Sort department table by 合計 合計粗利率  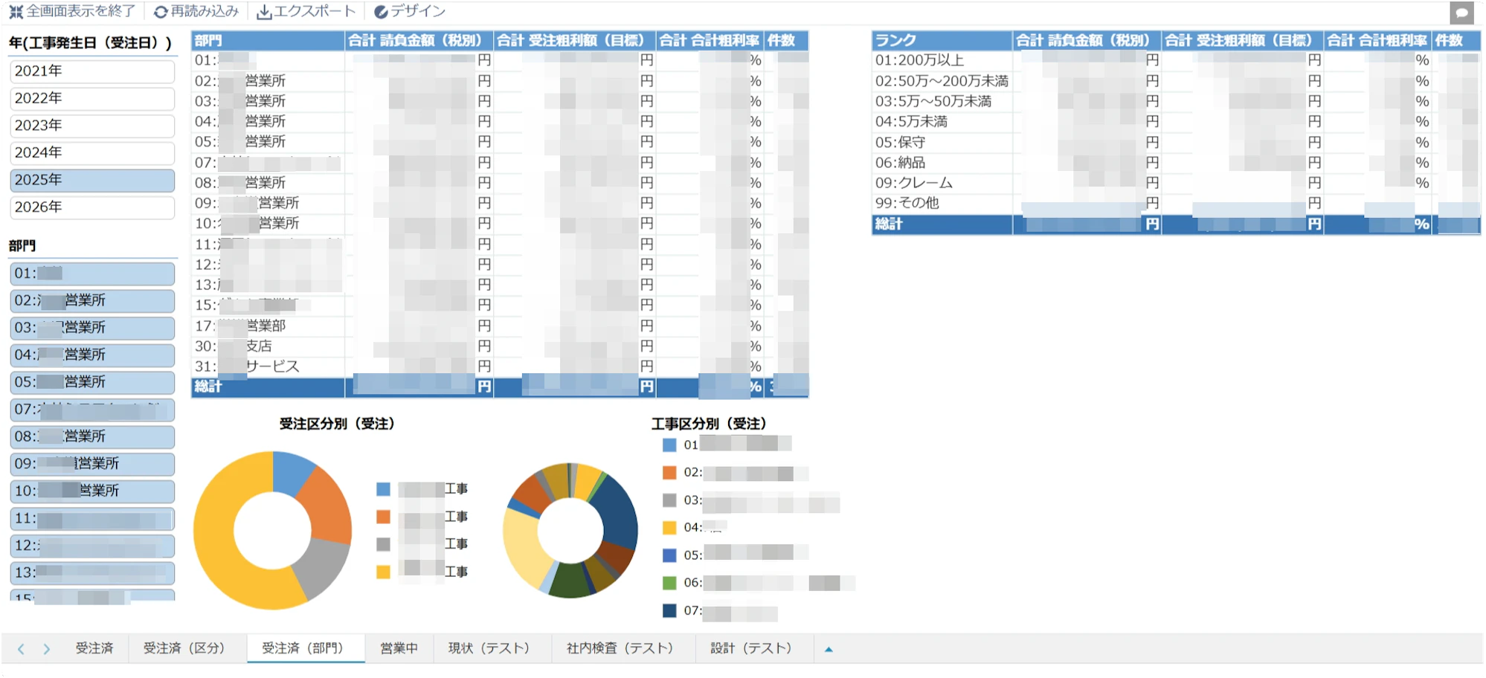pyautogui.click(x=710, y=40)
